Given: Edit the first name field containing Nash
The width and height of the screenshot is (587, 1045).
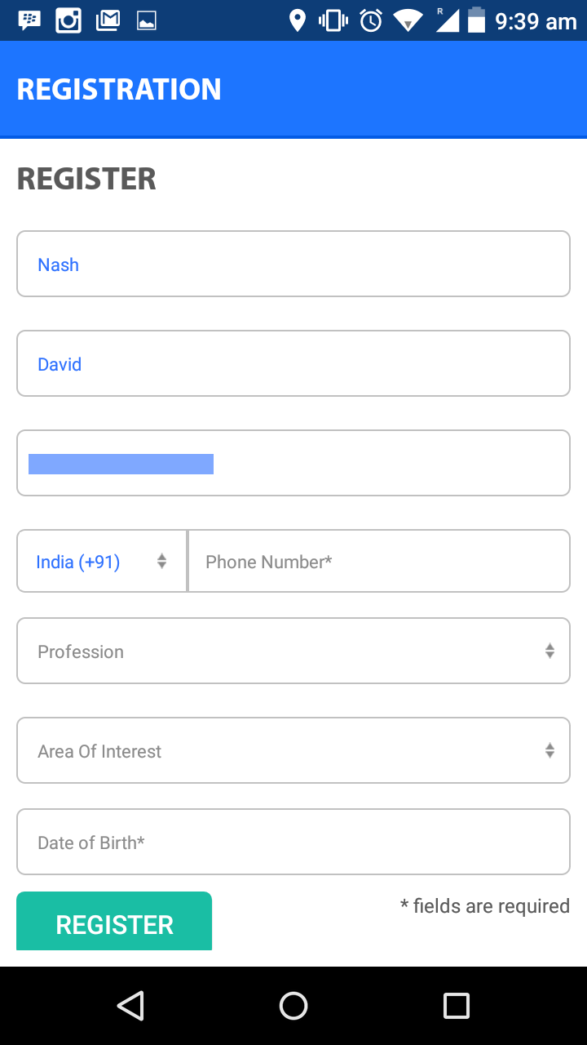Looking at the screenshot, I should [293, 264].
